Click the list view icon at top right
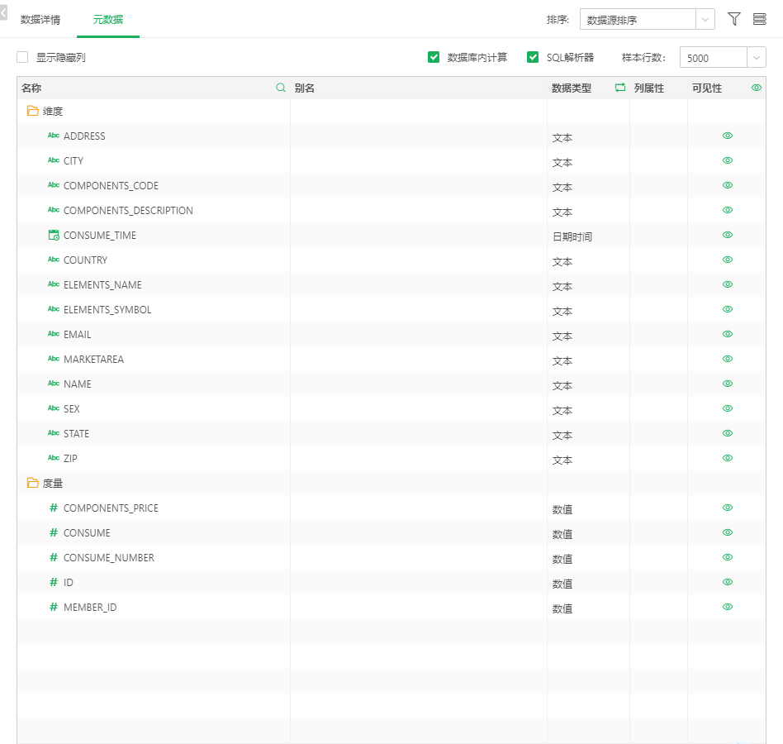Viewport: 783px width, 744px height. [x=759, y=19]
